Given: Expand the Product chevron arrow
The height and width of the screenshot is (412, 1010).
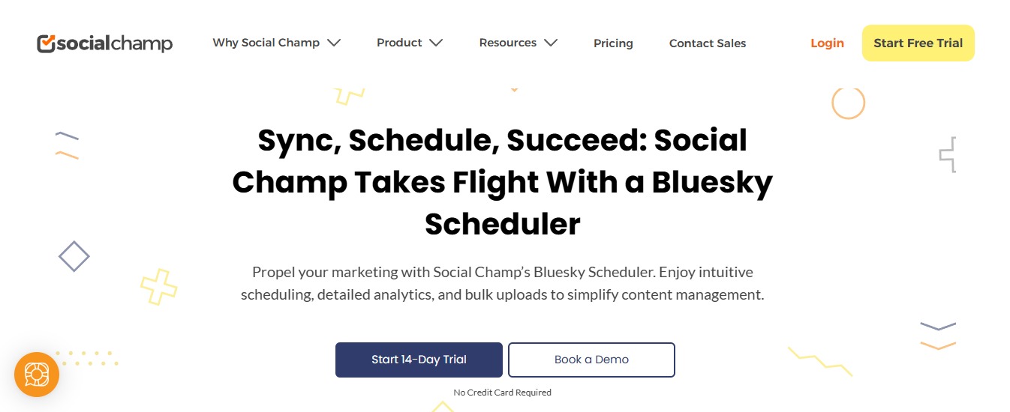Looking at the screenshot, I should (x=436, y=43).
